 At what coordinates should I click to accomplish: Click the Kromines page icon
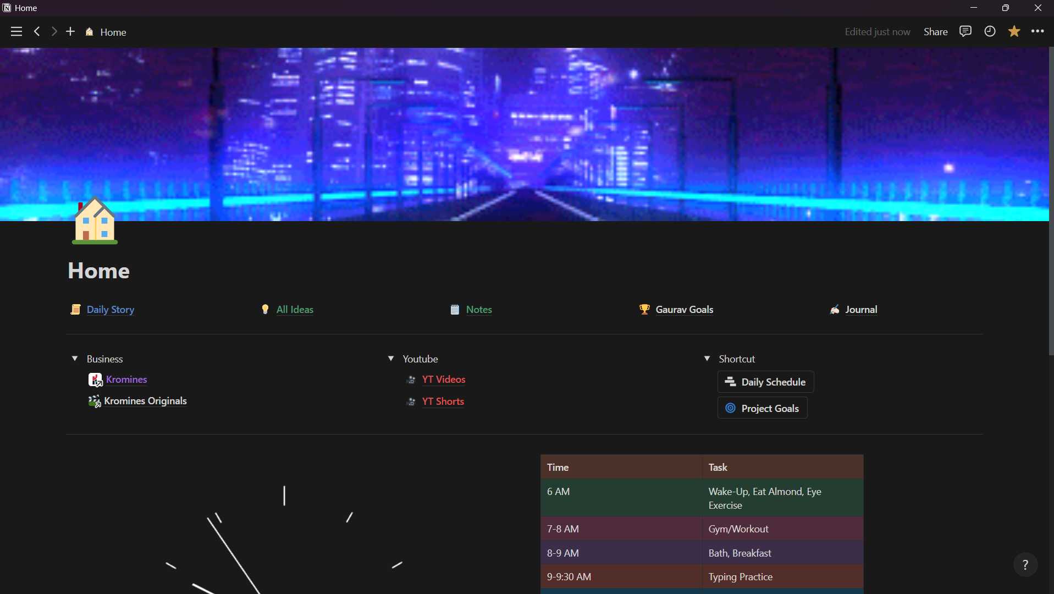(x=95, y=380)
